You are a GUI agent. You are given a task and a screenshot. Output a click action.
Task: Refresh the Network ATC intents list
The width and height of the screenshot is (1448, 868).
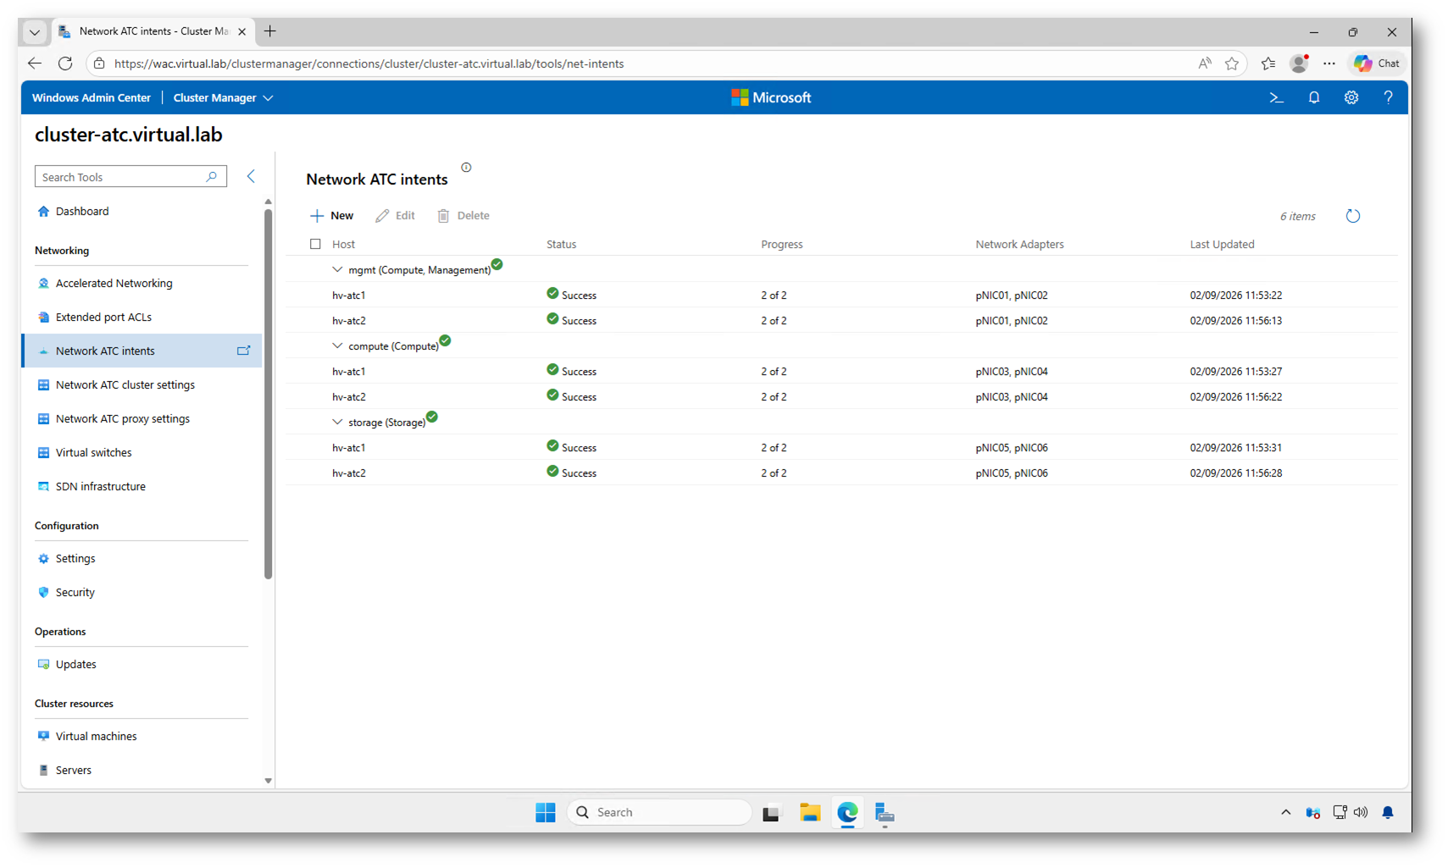coord(1352,216)
